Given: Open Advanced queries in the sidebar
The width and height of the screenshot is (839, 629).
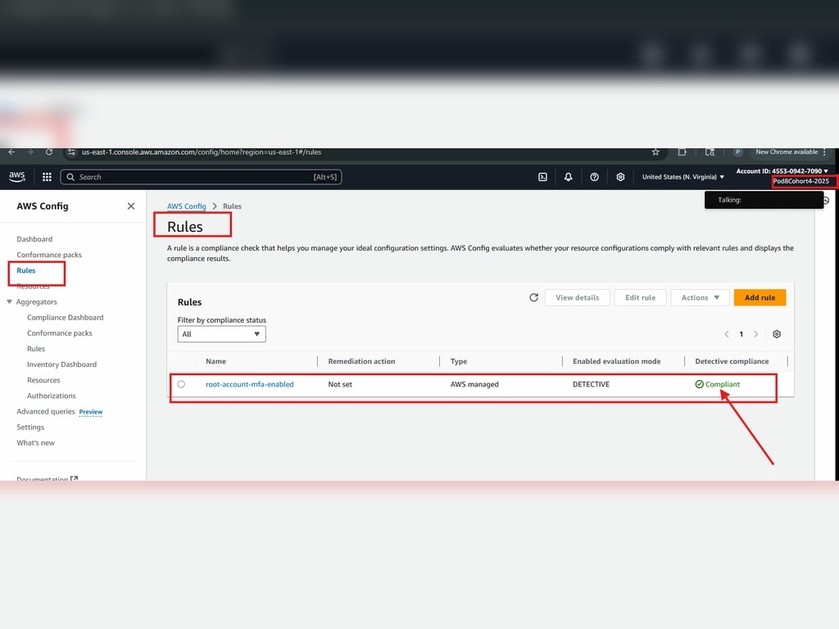Looking at the screenshot, I should [x=46, y=411].
